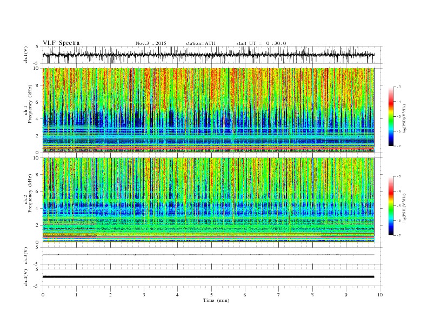Image resolution: width=428 pixels, height=331 pixels.
Task: Click the "-7" tick on upper colorbar
Action: point(399,146)
